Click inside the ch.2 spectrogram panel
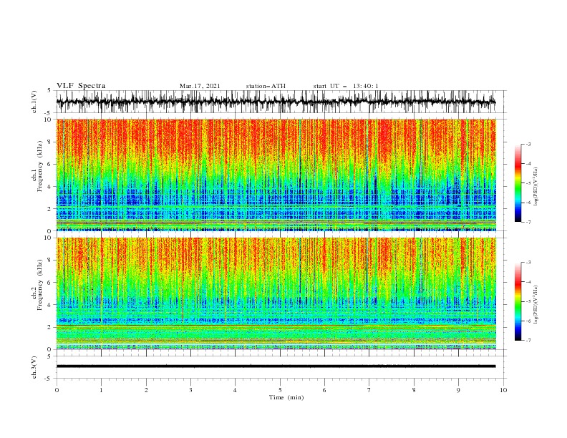This screenshot has width=567, height=438. click(x=276, y=293)
